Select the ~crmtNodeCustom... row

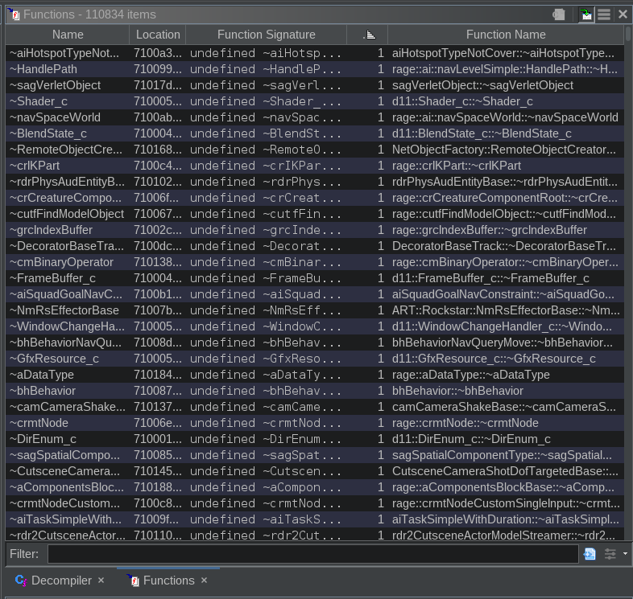(x=315, y=503)
